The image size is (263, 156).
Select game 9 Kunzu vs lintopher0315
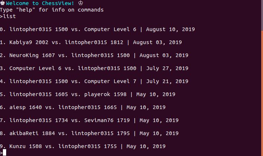83,146
